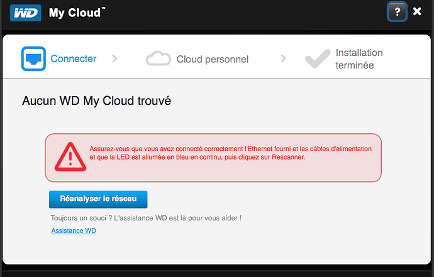Click the red warning triangle icon
Image resolution: width=434 pixels, height=277 pixels.
point(69,157)
